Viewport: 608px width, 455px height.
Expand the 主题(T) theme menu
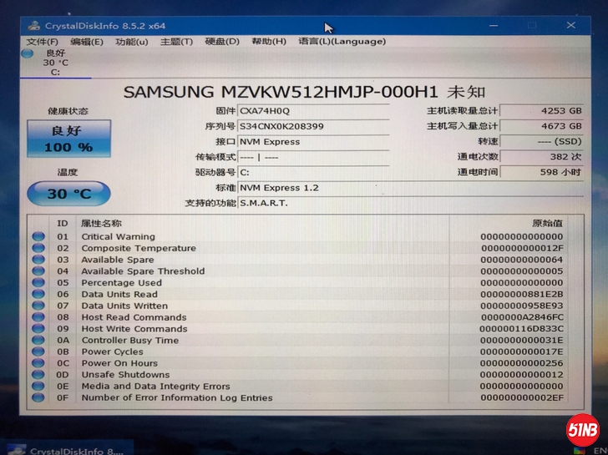tap(176, 42)
